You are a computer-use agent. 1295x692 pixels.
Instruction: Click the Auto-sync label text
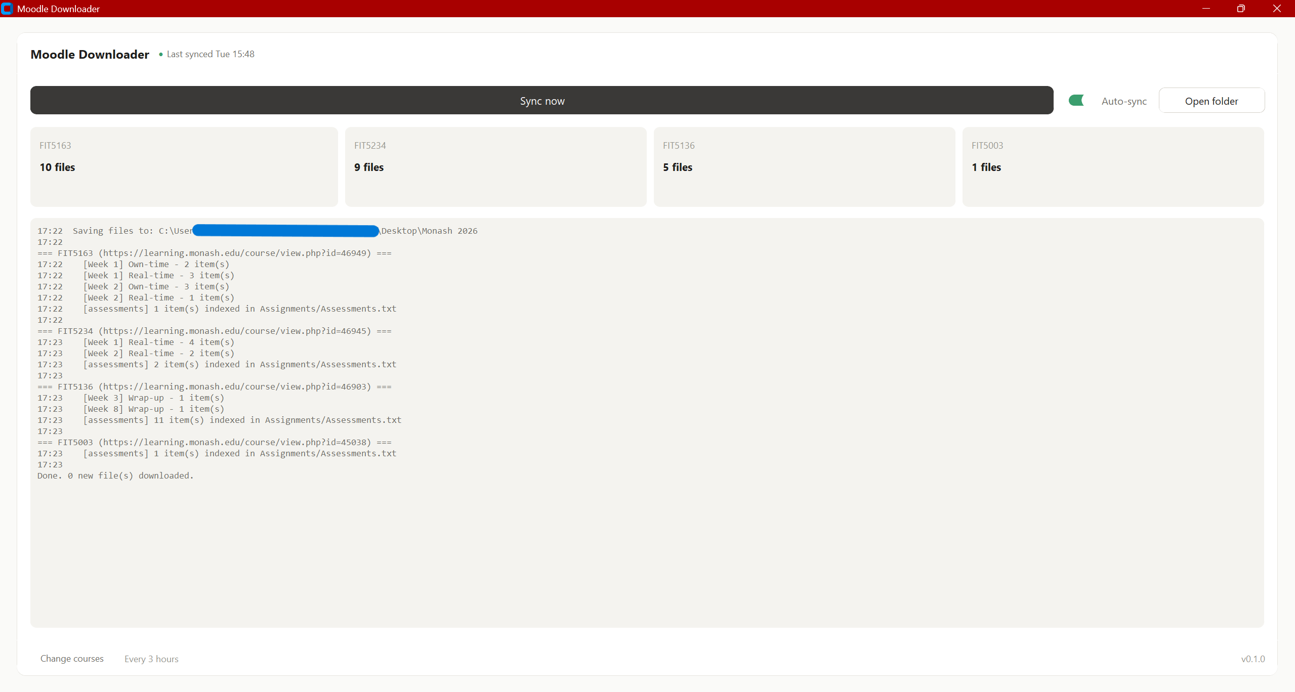click(1124, 101)
